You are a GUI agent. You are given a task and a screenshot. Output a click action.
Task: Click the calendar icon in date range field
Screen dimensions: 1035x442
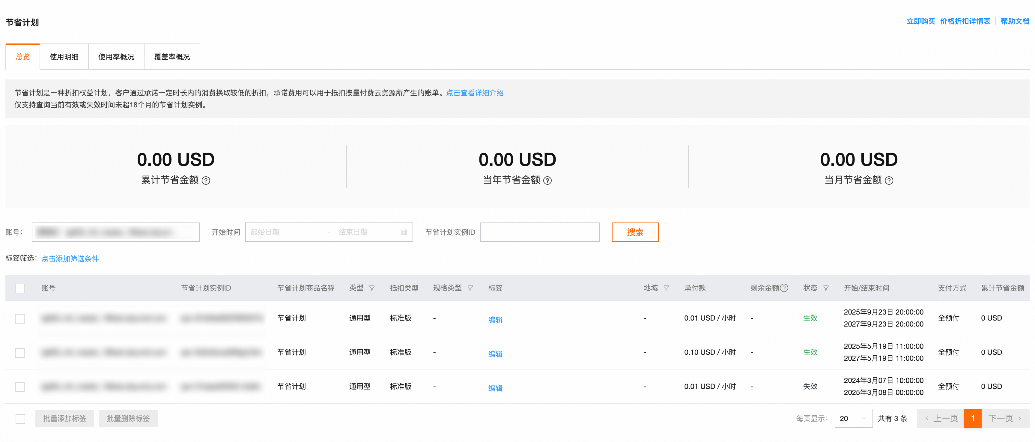[x=404, y=232]
